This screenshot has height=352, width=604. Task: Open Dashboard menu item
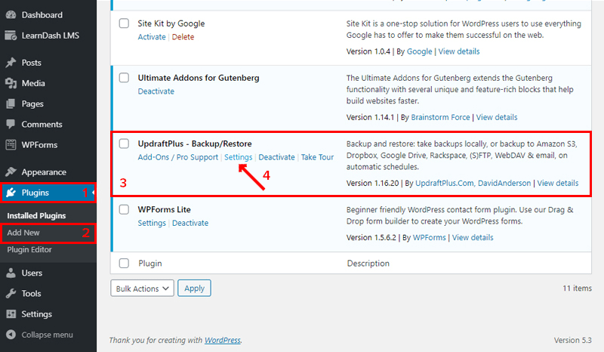pyautogui.click(x=42, y=15)
